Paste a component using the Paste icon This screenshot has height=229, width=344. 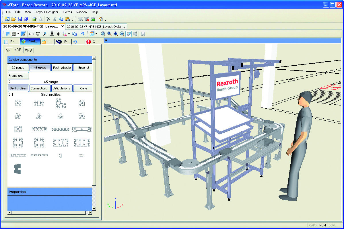[x=68, y=19]
